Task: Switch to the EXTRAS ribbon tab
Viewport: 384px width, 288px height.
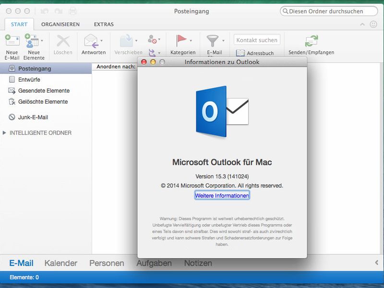Action: tap(104, 24)
